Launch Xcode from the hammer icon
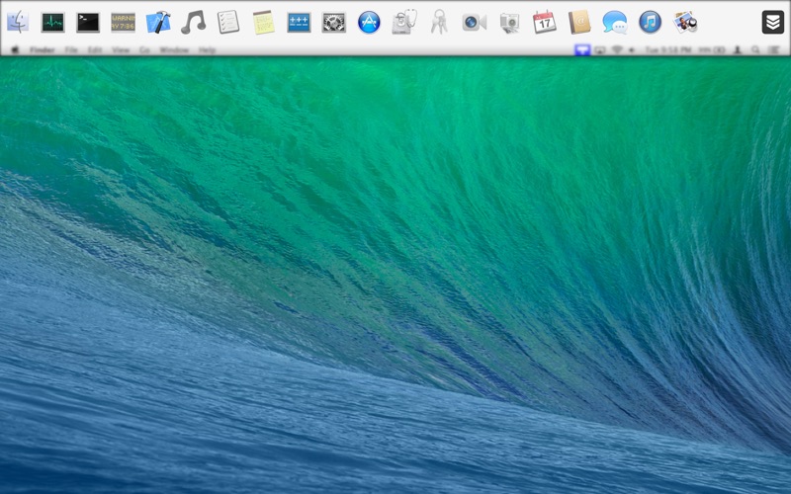 coord(158,22)
